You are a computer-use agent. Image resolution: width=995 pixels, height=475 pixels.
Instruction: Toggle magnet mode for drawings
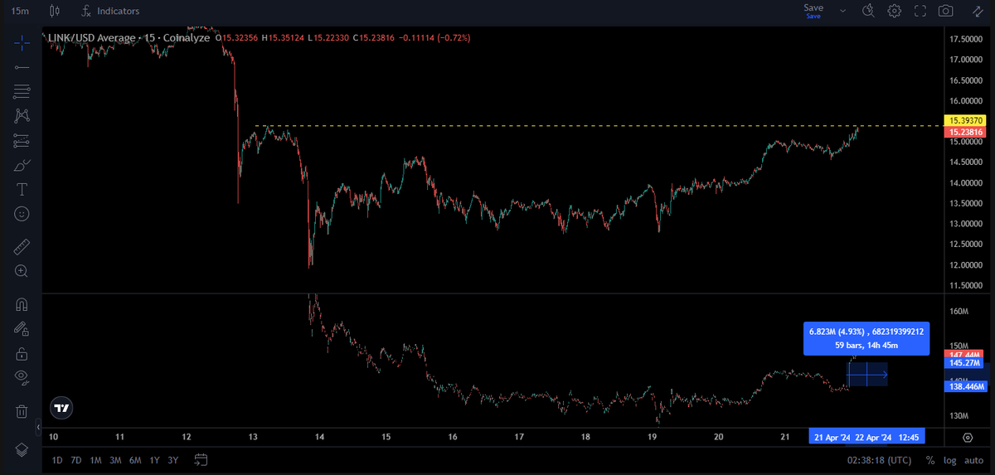(22, 304)
